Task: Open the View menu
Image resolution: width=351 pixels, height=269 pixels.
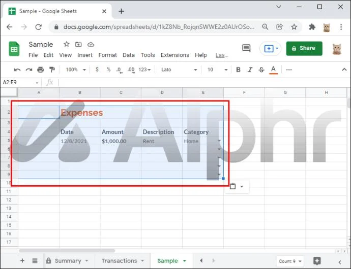Action: pyautogui.click(x=65, y=55)
